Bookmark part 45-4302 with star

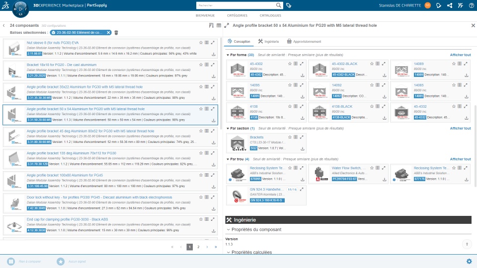coord(290,64)
